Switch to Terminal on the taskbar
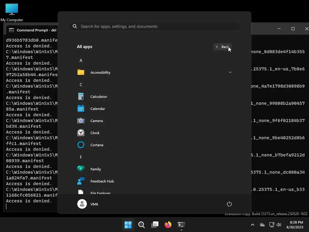Viewport: 309px width, 232px height. point(181,225)
